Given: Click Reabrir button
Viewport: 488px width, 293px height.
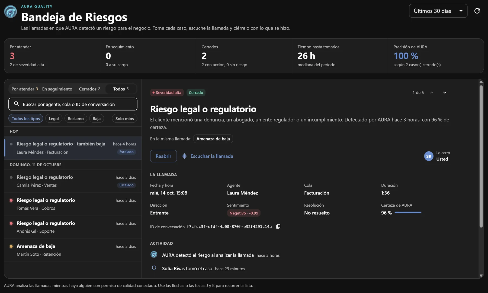Looking at the screenshot, I should (163, 156).
